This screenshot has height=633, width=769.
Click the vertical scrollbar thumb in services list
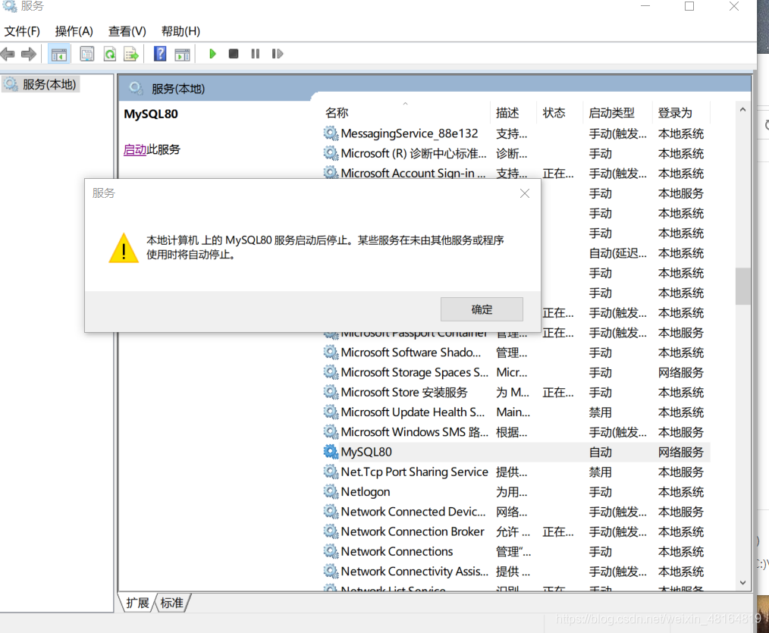742,287
